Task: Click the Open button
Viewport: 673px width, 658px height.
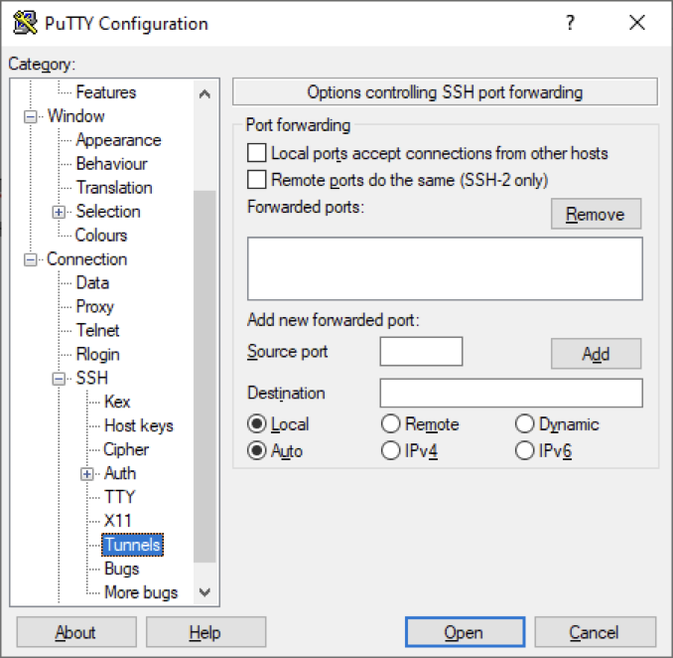Action: (465, 632)
